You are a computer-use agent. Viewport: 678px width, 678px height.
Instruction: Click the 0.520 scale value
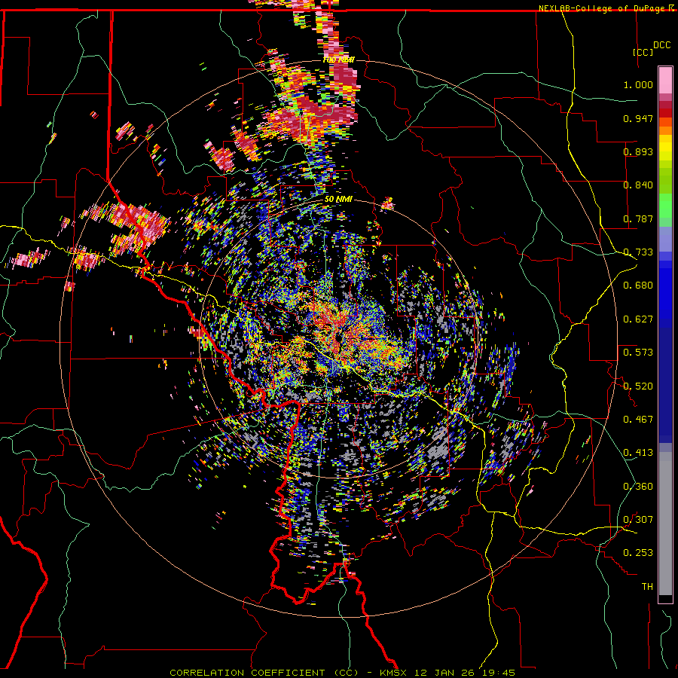pos(638,386)
